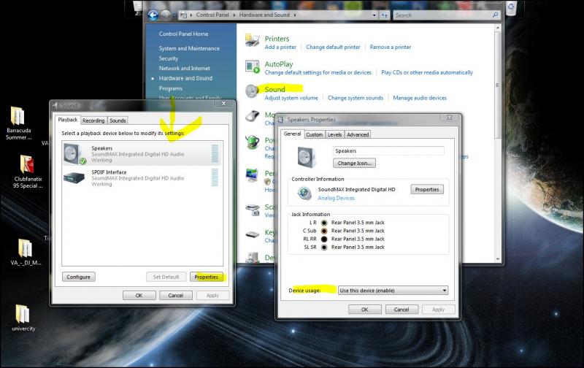Click the Printers icon in Control Panel
The image size is (584, 368).
point(252,40)
